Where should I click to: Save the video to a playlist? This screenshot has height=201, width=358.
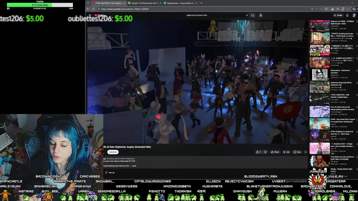[x=297, y=152]
